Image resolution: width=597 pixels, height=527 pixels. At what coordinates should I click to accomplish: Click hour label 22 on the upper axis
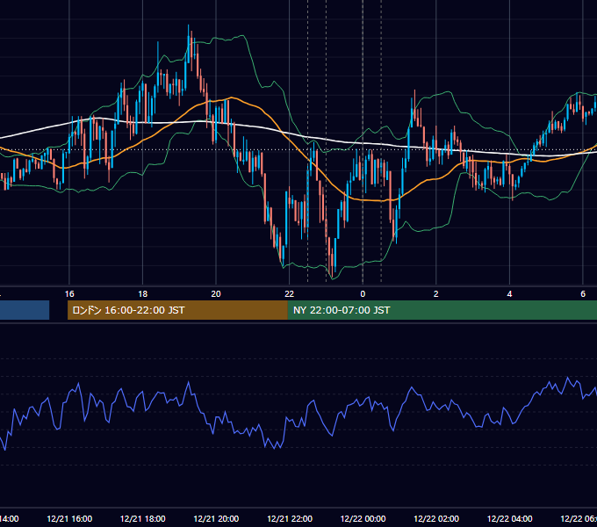pyautogui.click(x=290, y=294)
